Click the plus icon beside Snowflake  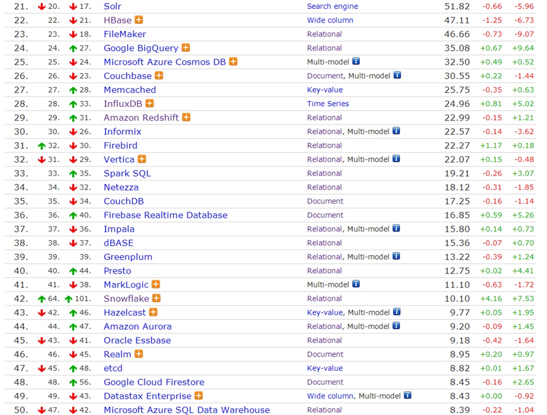coord(157,298)
